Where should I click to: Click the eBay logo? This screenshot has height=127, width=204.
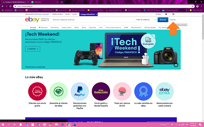(32, 20)
